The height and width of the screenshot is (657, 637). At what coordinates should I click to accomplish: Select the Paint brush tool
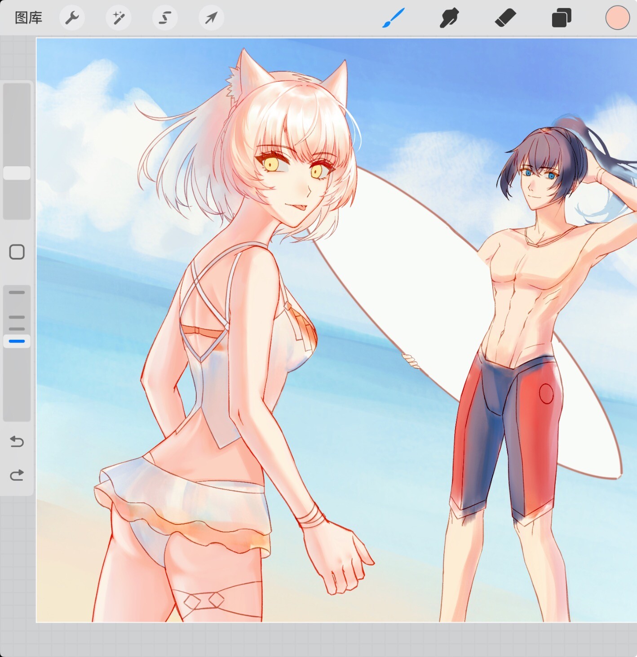point(394,18)
